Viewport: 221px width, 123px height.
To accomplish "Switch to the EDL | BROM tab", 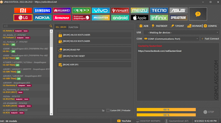I will coord(61,27).
